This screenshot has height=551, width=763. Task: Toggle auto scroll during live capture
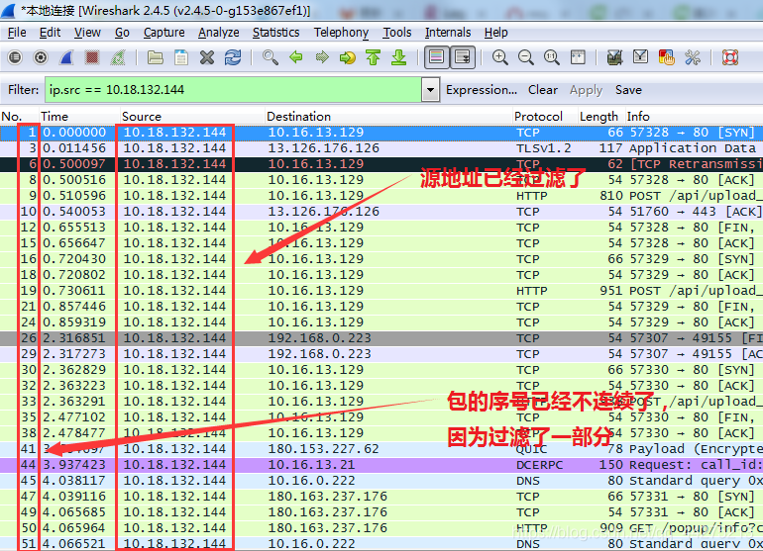[463, 57]
